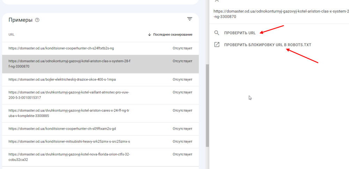Click the open-in-new icon for robots.txt check
349x169 pixels.
pyautogui.click(x=217, y=45)
